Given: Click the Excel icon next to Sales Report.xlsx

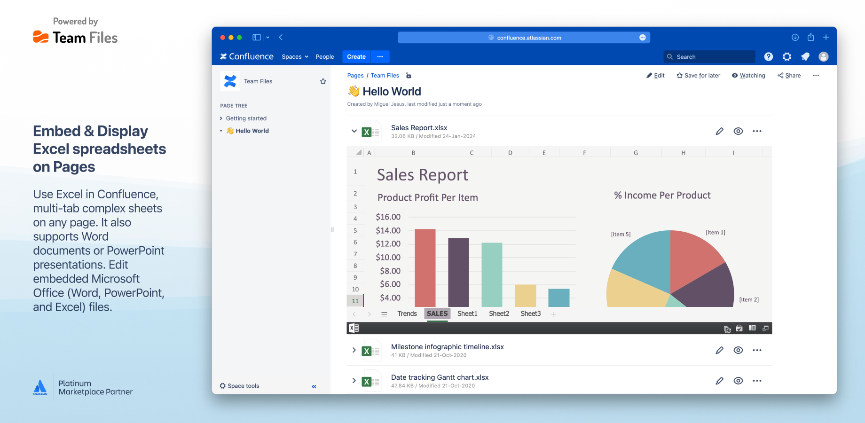Looking at the screenshot, I should click(371, 131).
